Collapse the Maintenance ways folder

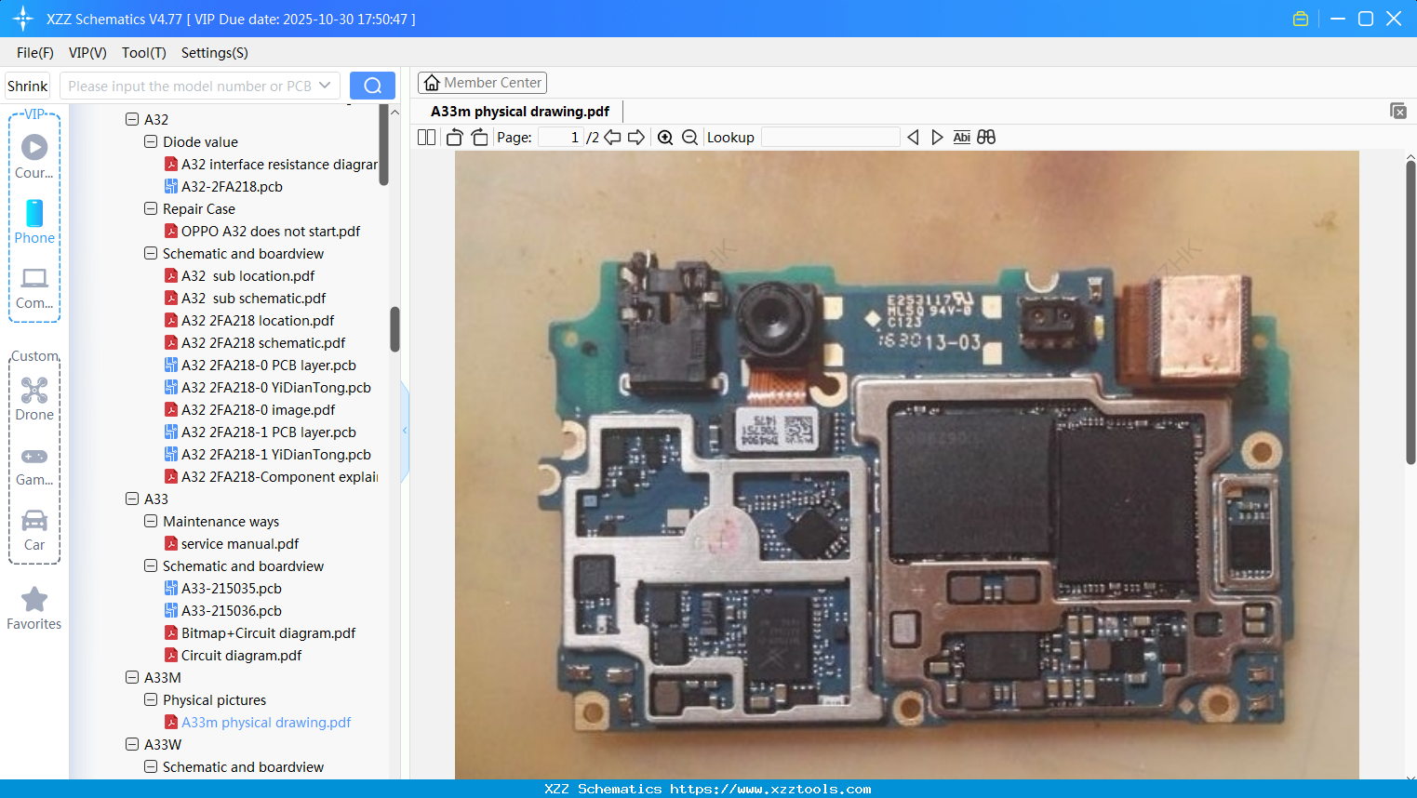tap(151, 521)
